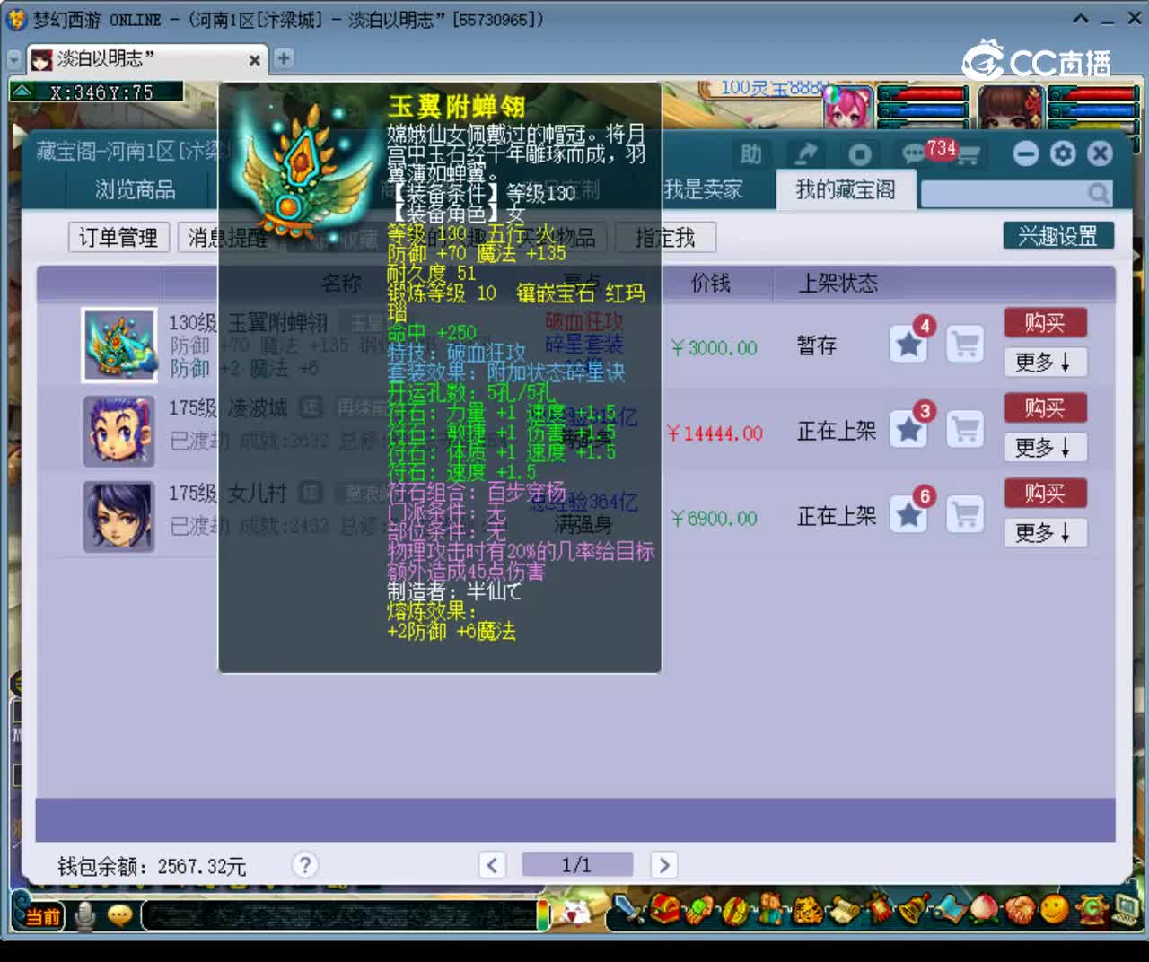The width and height of the screenshot is (1149, 962).
Task: Switch to 我是卖家 tab
Action: [x=703, y=189]
